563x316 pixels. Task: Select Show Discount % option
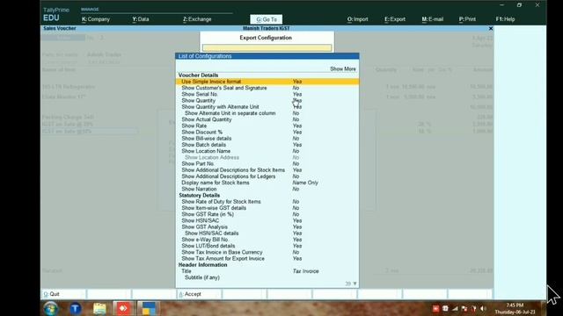pos(267,133)
